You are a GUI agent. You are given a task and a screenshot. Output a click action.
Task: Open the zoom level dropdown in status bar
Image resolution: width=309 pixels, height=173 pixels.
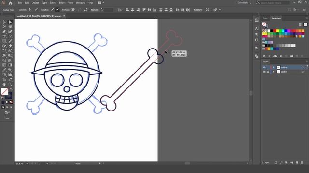[27, 163]
